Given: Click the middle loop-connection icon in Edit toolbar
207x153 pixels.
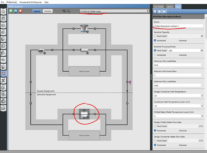Looking at the screenshot, I should tap(160, 12).
